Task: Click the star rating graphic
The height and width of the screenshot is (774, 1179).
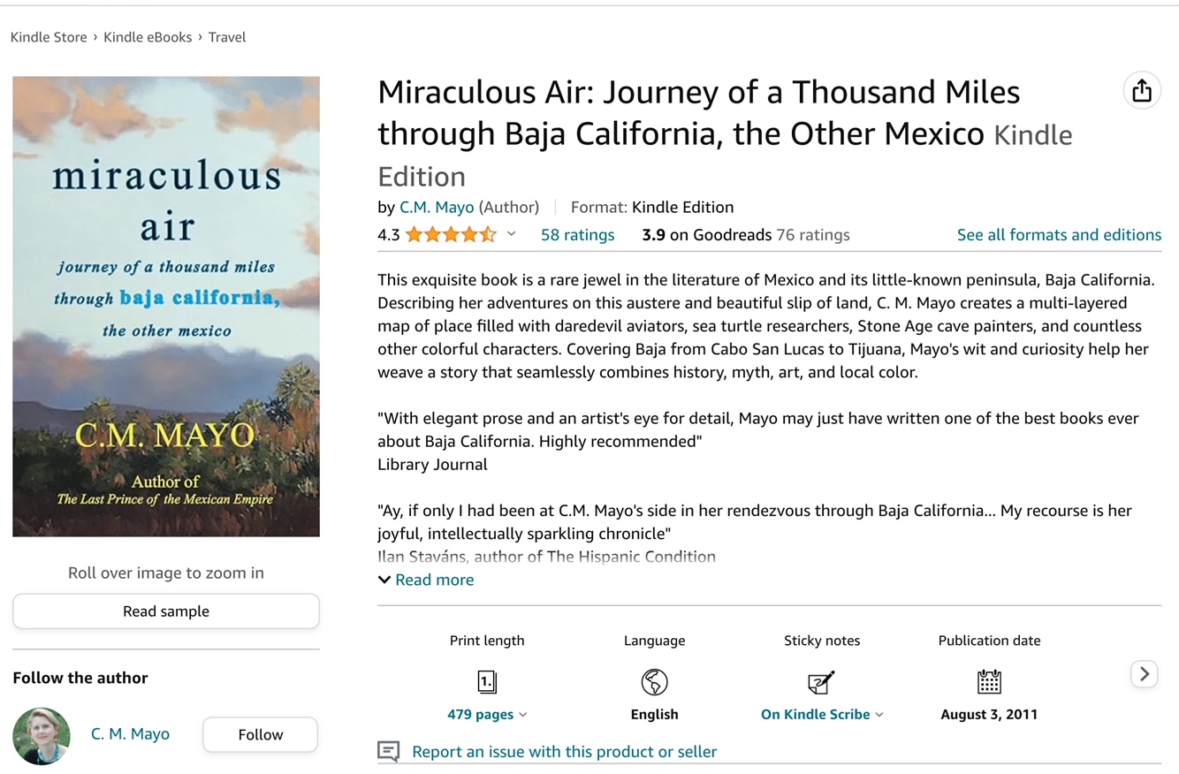Action: pos(451,235)
